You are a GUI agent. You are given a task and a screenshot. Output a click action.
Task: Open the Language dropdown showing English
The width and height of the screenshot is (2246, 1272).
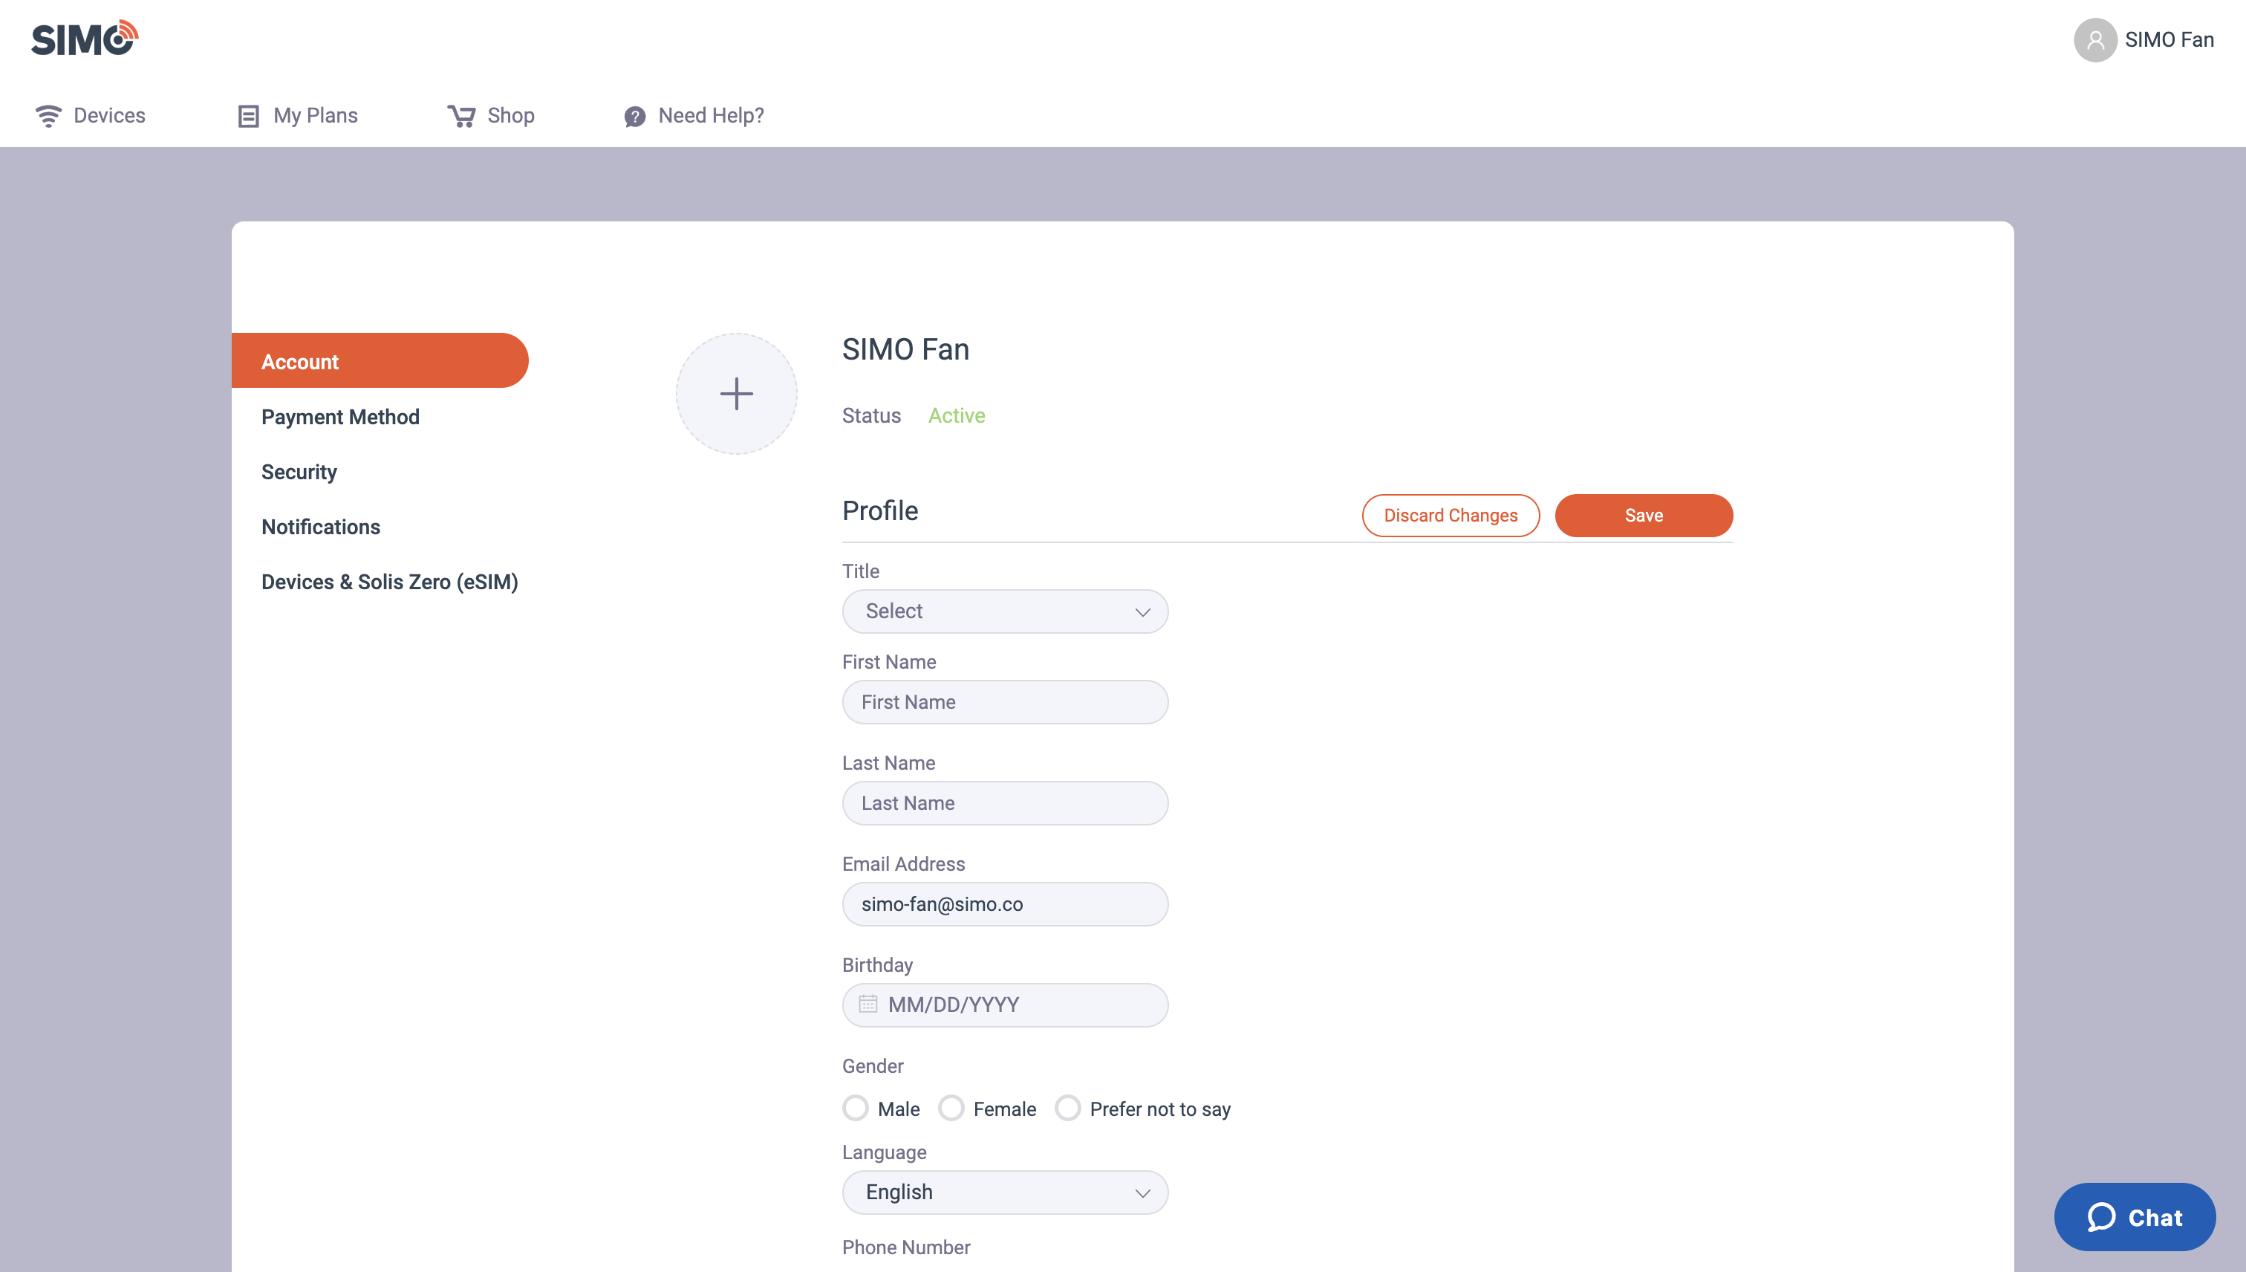[x=1005, y=1192]
